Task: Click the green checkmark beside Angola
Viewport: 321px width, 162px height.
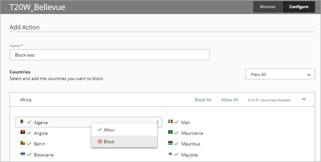Action: coord(29,133)
